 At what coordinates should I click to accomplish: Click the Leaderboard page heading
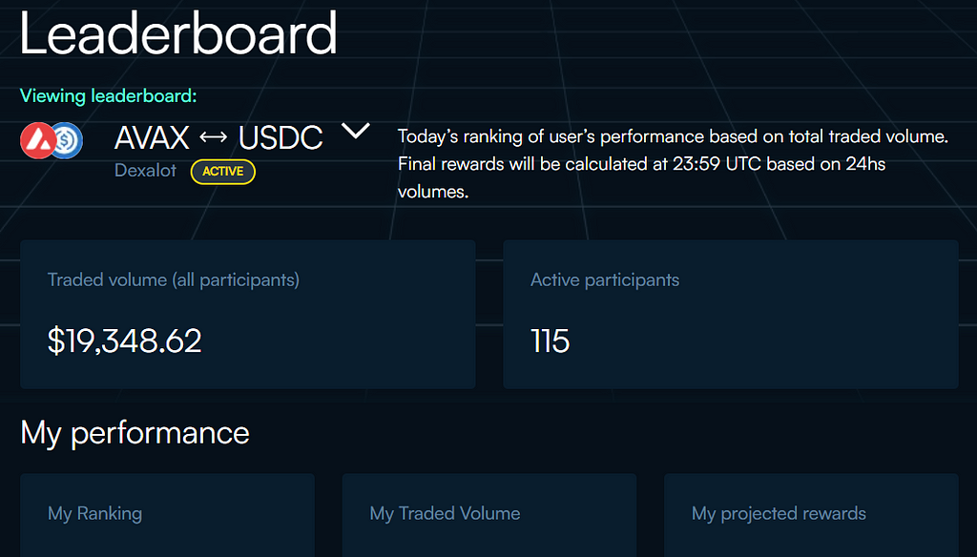point(178,33)
